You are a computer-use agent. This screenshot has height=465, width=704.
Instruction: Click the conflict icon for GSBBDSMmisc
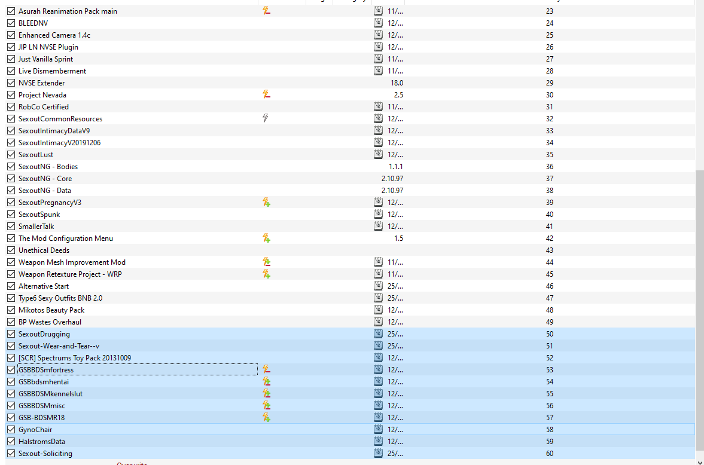pyautogui.click(x=266, y=406)
